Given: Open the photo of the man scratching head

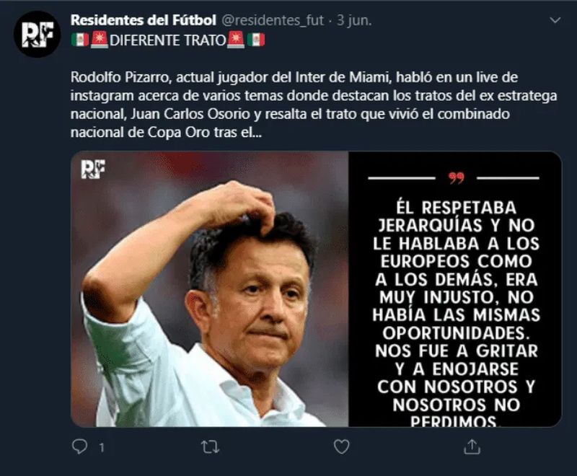Looking at the screenshot, I should [209, 303].
